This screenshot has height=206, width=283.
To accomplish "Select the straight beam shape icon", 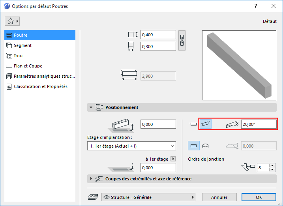I will tap(194, 146).
